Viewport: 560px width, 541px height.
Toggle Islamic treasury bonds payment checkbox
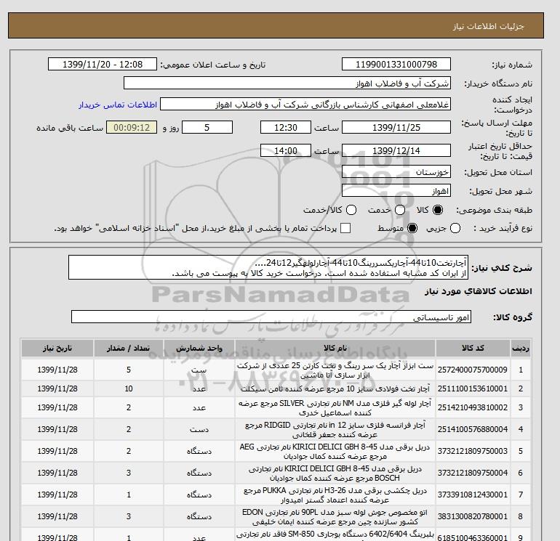[x=345, y=228]
